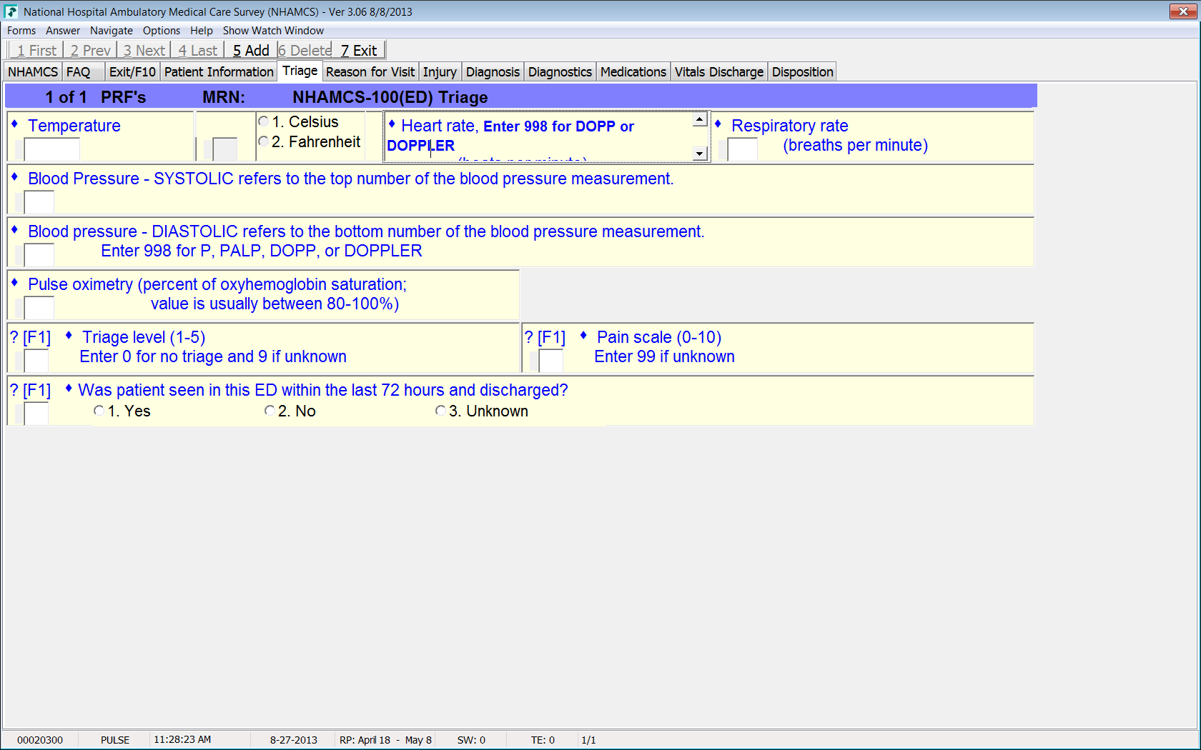
Task: Open the Diagnosis tab
Action: (493, 72)
